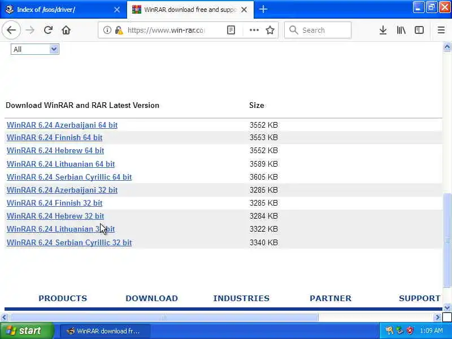Click the vertical scrollbar down arrow
The image size is (452, 339).
click(x=447, y=307)
